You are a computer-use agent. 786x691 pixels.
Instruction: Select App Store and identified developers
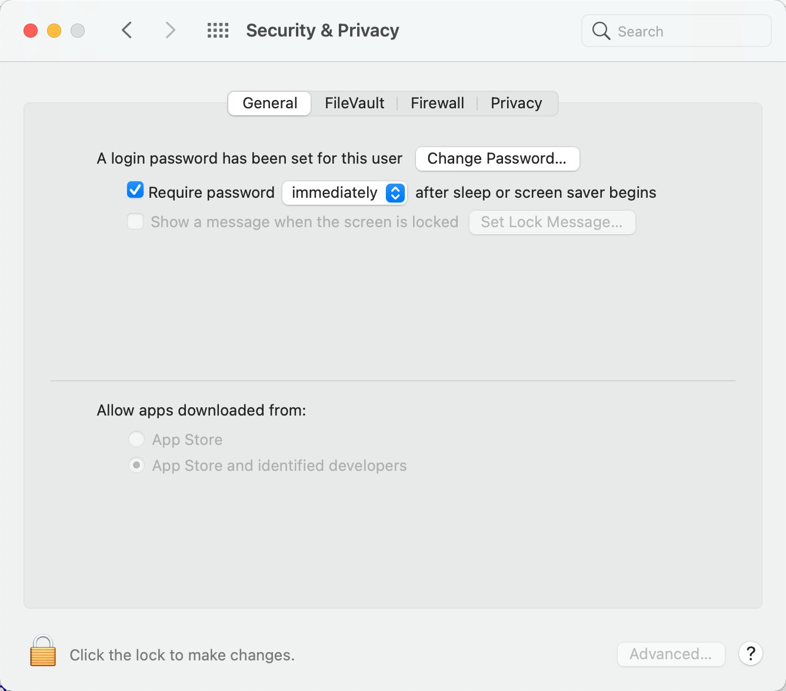pos(136,466)
